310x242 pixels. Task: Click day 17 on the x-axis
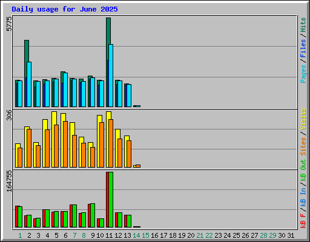click(163, 235)
